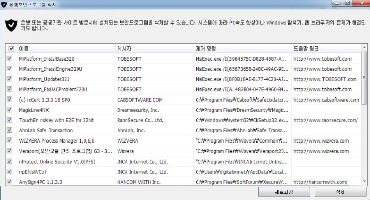Uncheck TouchEn nxKey checkbox
370x200 pixels.
pyautogui.click(x=9, y=120)
